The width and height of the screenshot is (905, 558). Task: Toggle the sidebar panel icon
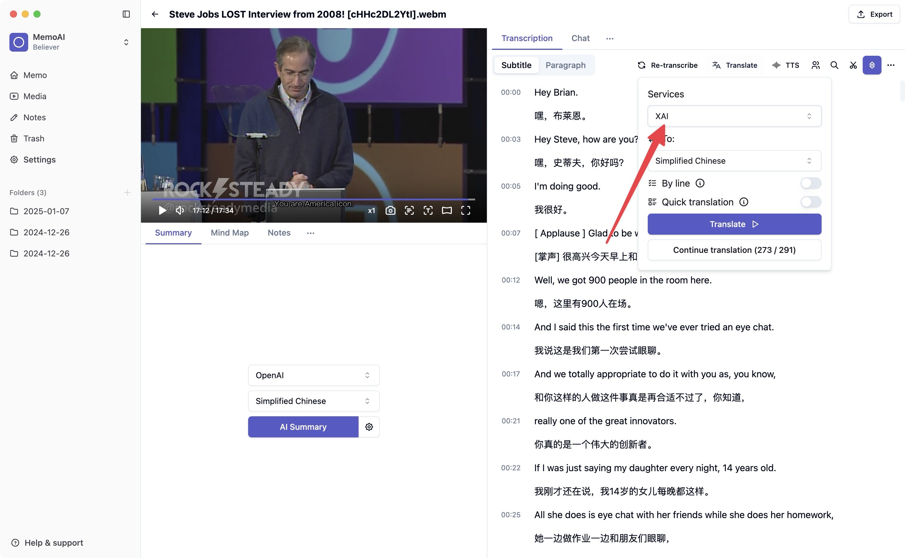click(126, 14)
